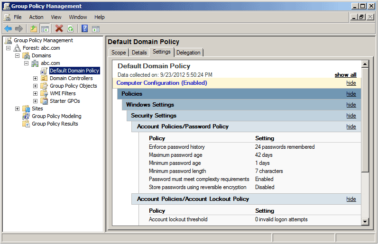Click the red X Delete toolbar icon
The height and width of the screenshot is (244, 378).
point(59,28)
